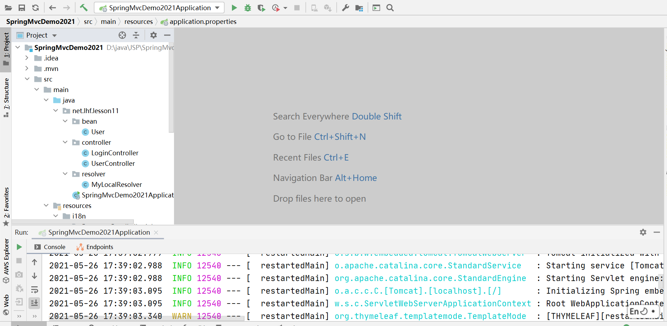This screenshot has height=326, width=667.
Task: Open SpringMvcDemo2021Application run configuration dropdown
Action: [x=159, y=8]
